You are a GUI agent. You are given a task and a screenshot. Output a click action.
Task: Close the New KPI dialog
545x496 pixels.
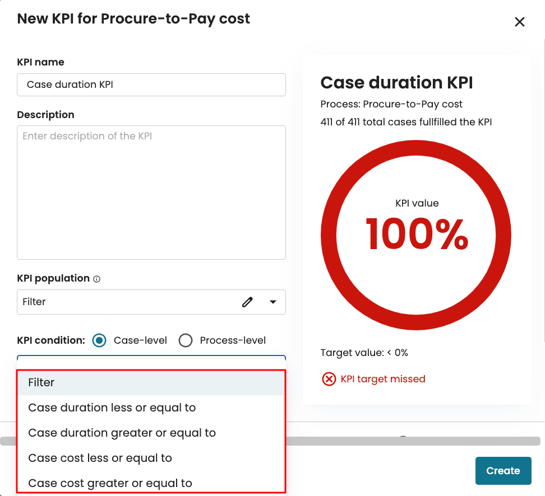coord(519,22)
